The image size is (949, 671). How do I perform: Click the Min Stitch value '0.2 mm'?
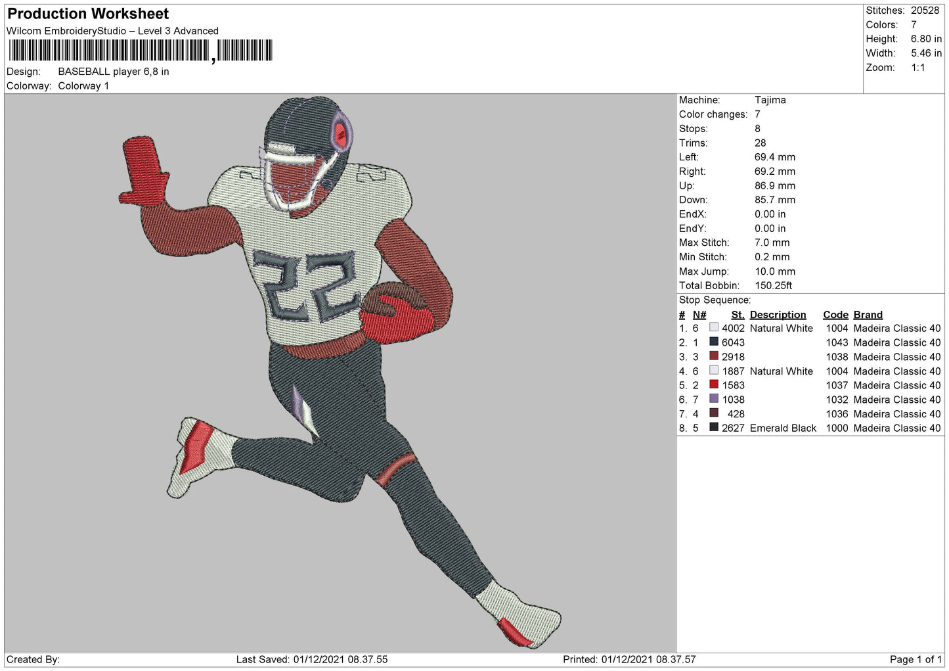[x=772, y=257]
